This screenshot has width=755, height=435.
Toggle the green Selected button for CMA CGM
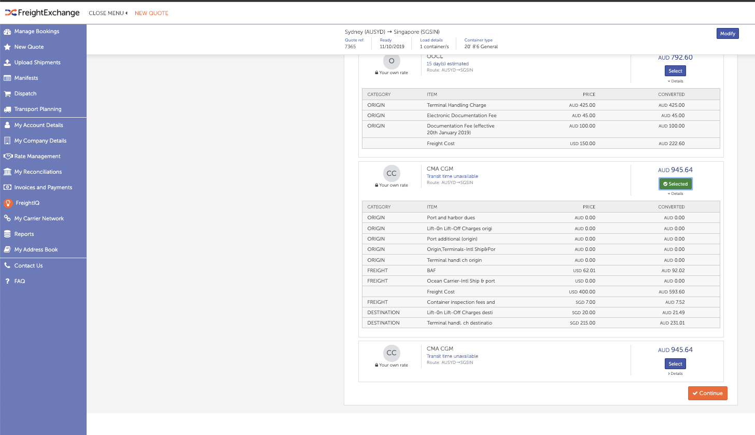click(x=675, y=184)
